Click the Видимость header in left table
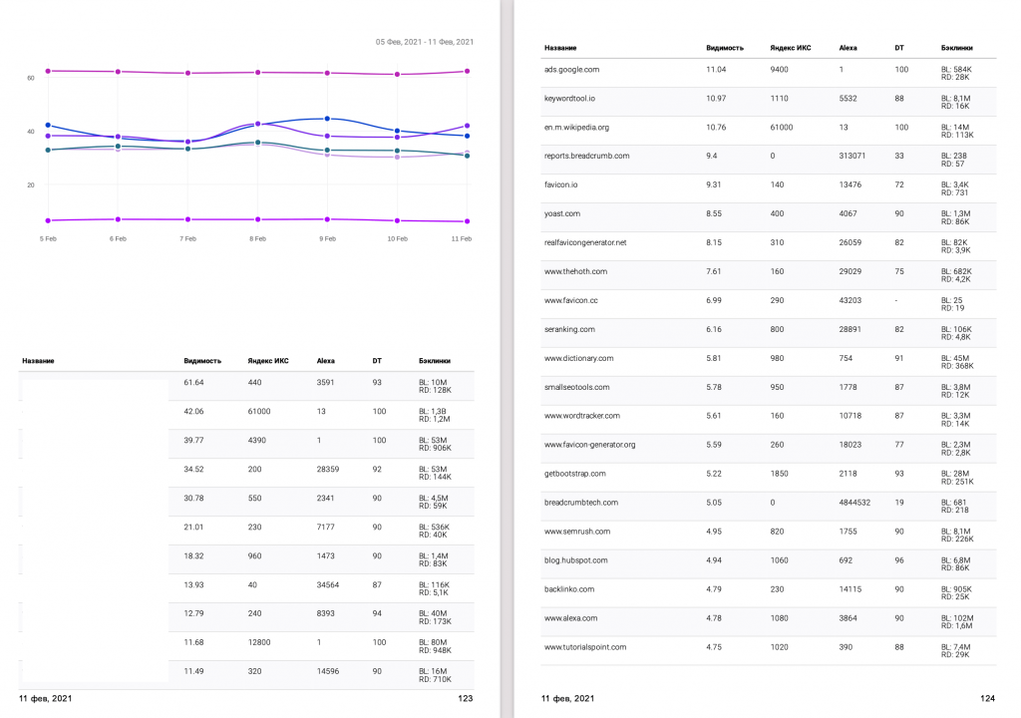This screenshot has width=1021, height=718. click(202, 361)
